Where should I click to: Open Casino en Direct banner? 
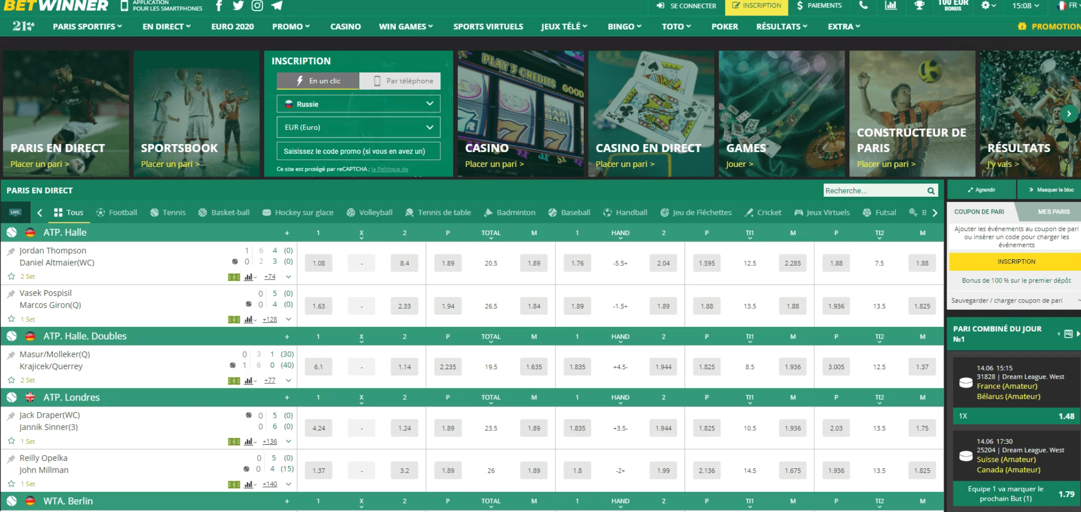point(651,114)
